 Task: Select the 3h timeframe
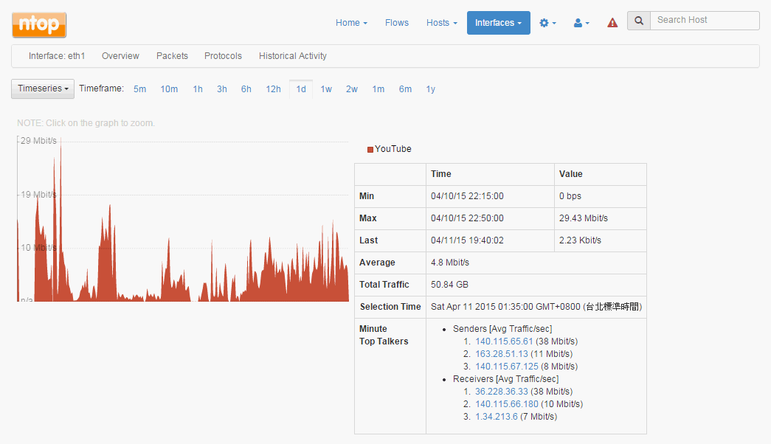(x=222, y=89)
